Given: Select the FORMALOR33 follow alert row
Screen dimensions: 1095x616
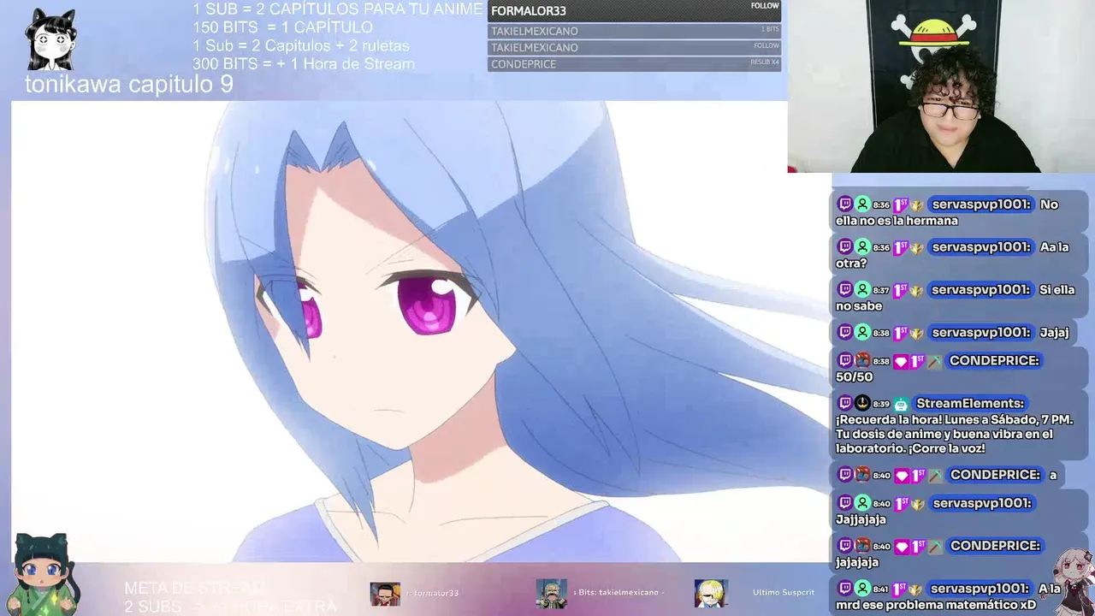Looking at the screenshot, I should coord(634,10).
